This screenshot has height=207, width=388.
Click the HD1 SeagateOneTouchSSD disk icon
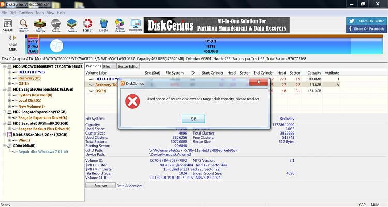[10, 90]
